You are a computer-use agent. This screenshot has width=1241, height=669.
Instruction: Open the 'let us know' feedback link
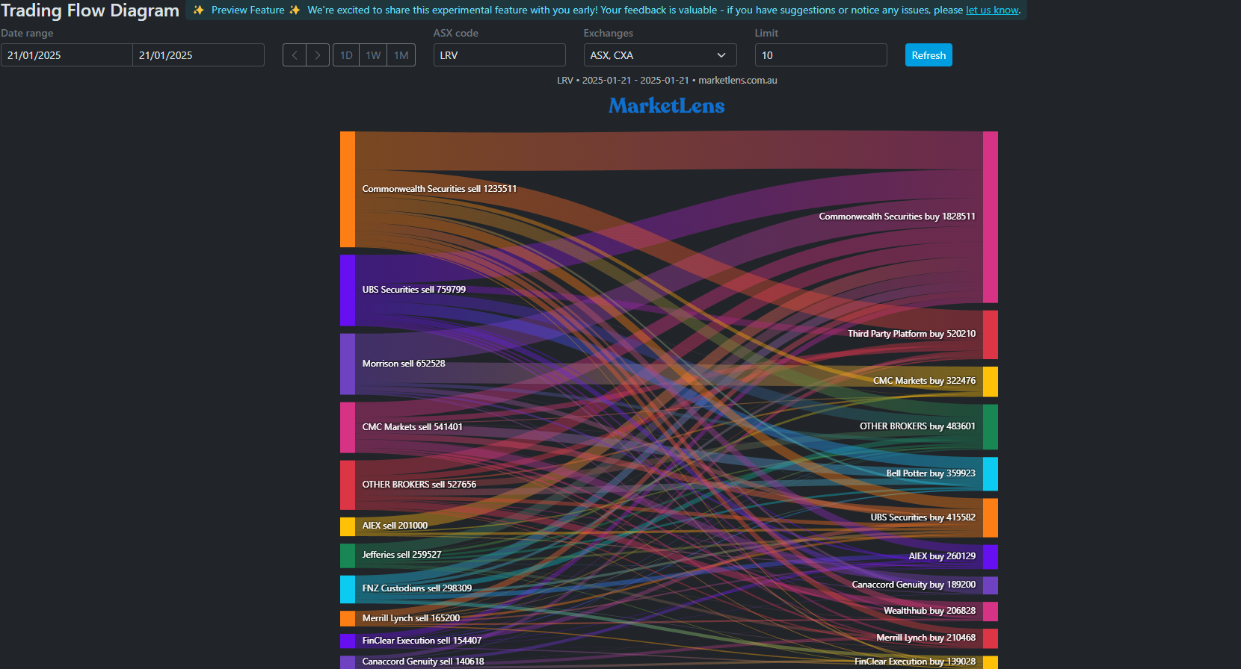(x=992, y=10)
